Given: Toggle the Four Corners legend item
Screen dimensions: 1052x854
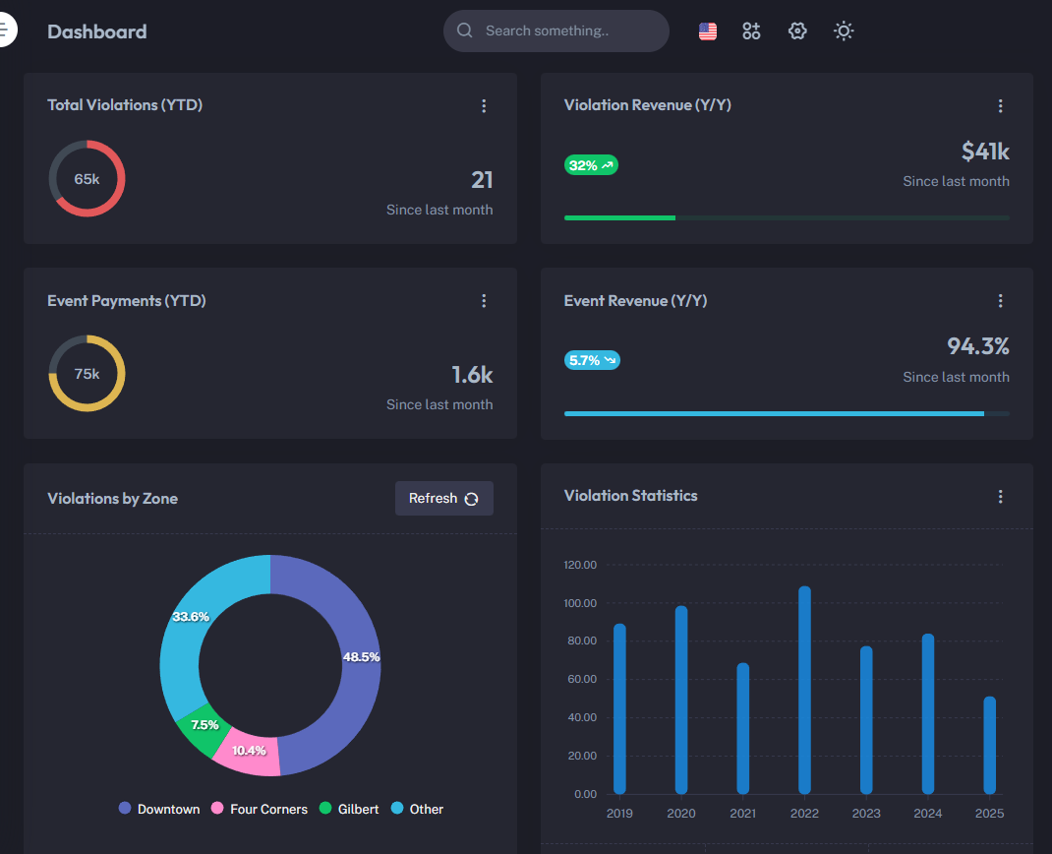Looking at the screenshot, I should click(259, 809).
